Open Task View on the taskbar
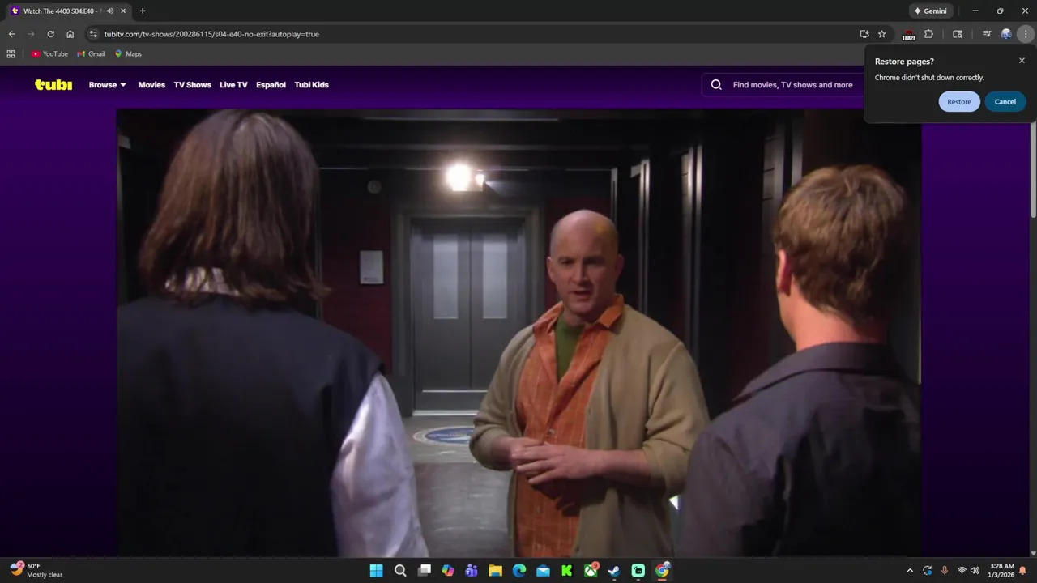The width and height of the screenshot is (1037, 583). point(424,570)
